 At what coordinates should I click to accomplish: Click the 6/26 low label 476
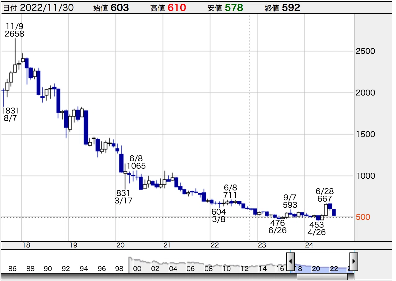pos(277,223)
